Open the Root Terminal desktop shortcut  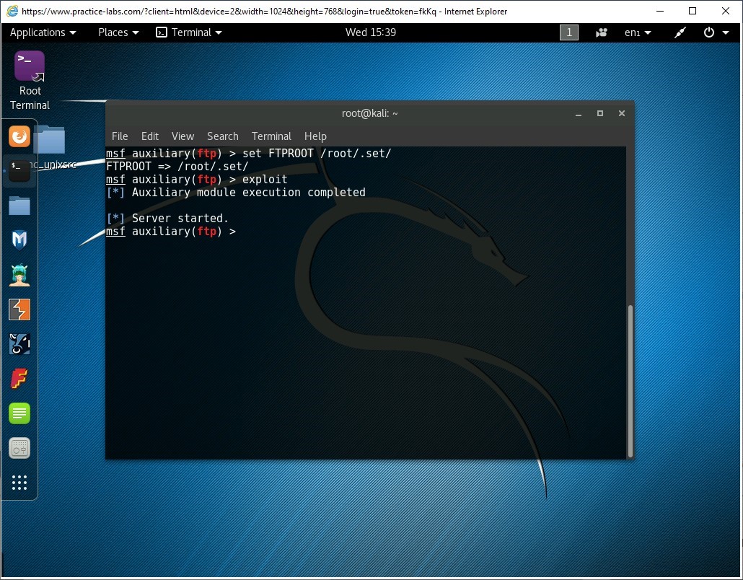click(30, 80)
